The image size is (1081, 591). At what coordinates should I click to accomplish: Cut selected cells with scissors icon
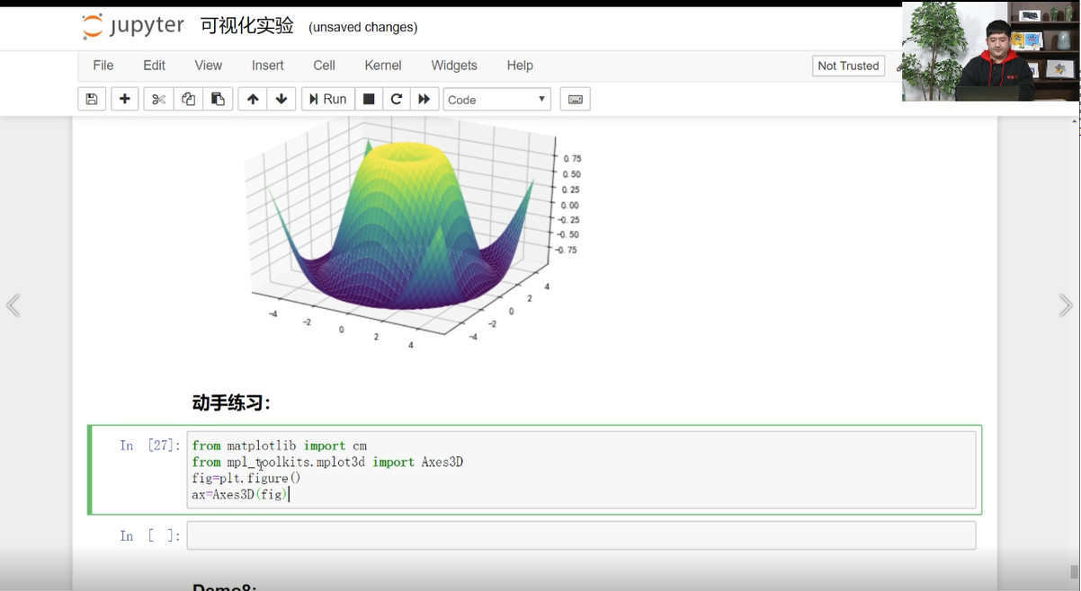pos(158,100)
